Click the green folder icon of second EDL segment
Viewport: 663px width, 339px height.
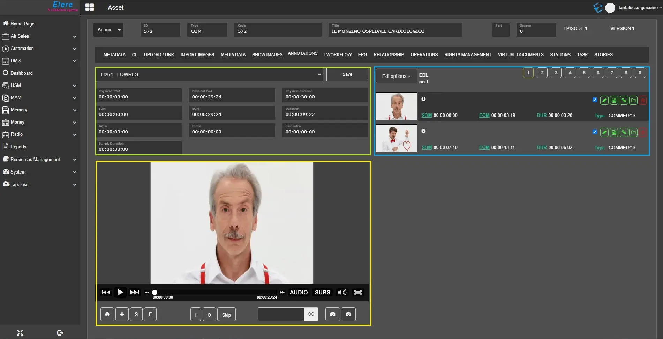pos(633,133)
